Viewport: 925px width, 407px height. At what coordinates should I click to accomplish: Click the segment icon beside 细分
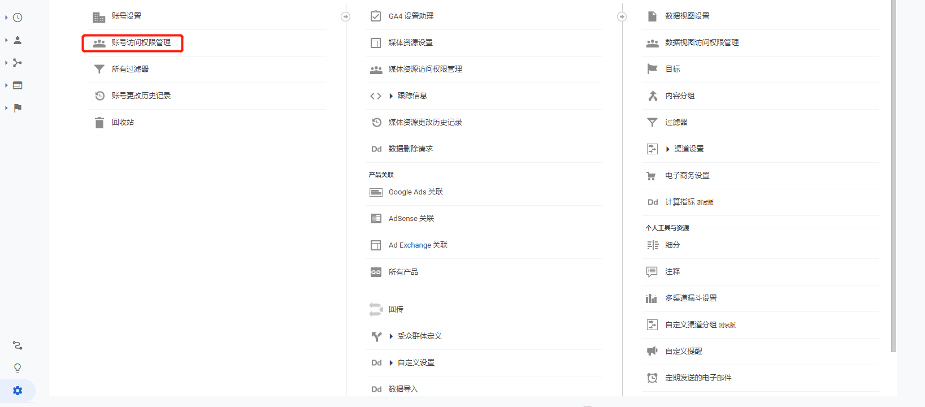click(x=653, y=245)
